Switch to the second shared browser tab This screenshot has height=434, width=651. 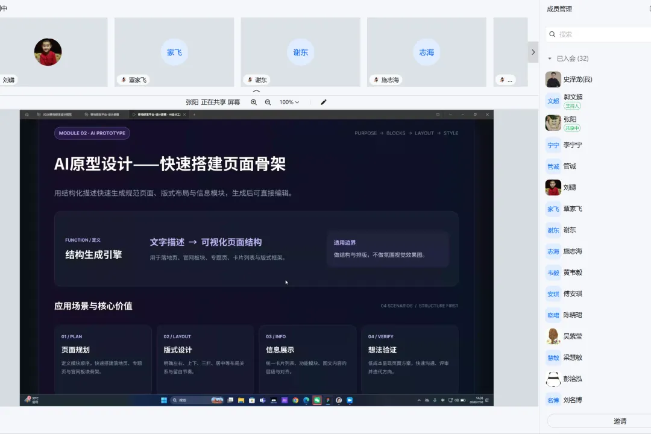pos(102,115)
